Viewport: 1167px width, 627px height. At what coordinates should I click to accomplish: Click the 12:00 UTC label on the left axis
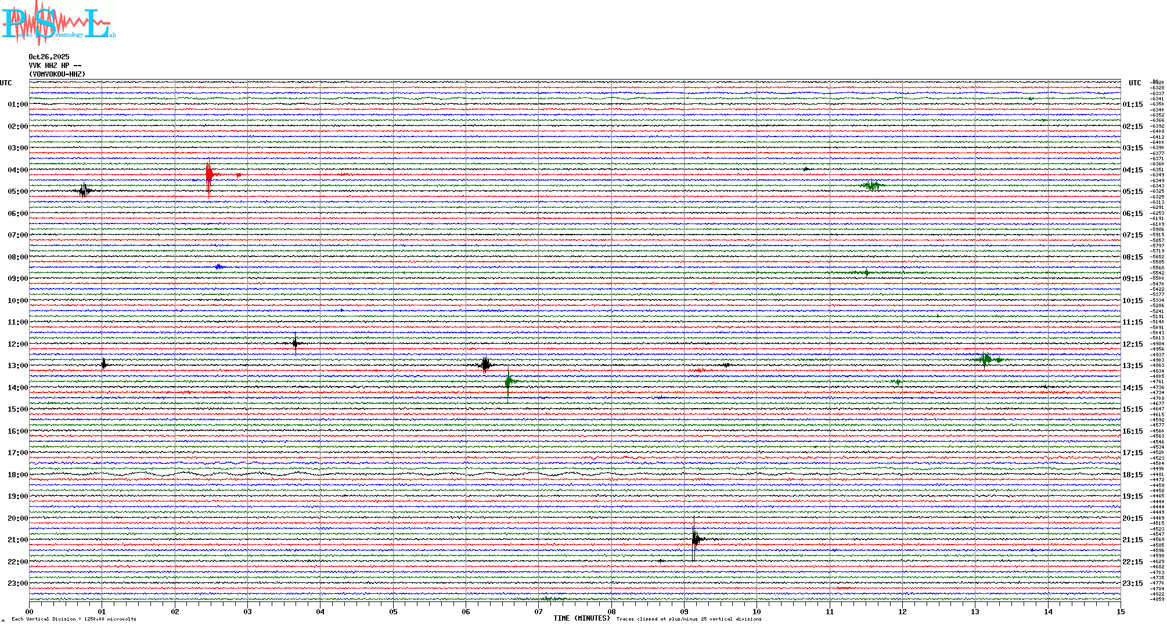[x=17, y=344]
